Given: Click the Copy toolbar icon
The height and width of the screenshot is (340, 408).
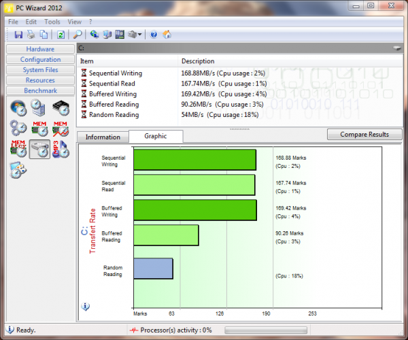Looking at the screenshot, I should click(44, 35).
